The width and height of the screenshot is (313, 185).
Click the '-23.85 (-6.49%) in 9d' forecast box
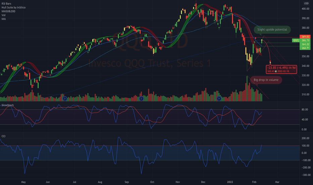point(281,69)
